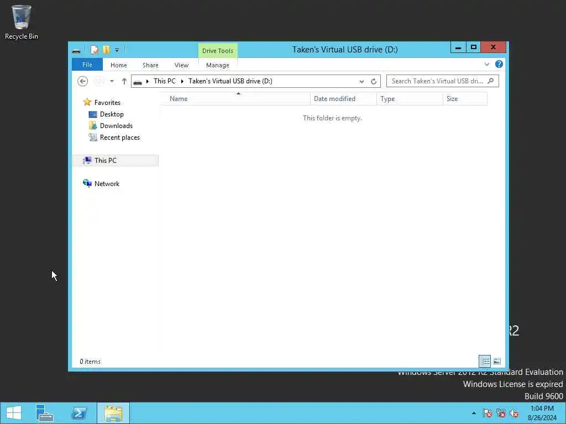
Task: Launch Server Manager from the taskbar
Action: pos(45,413)
